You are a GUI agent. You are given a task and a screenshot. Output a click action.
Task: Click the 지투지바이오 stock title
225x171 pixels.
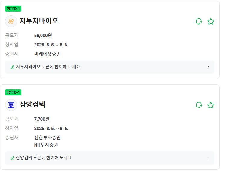(x=39, y=21)
